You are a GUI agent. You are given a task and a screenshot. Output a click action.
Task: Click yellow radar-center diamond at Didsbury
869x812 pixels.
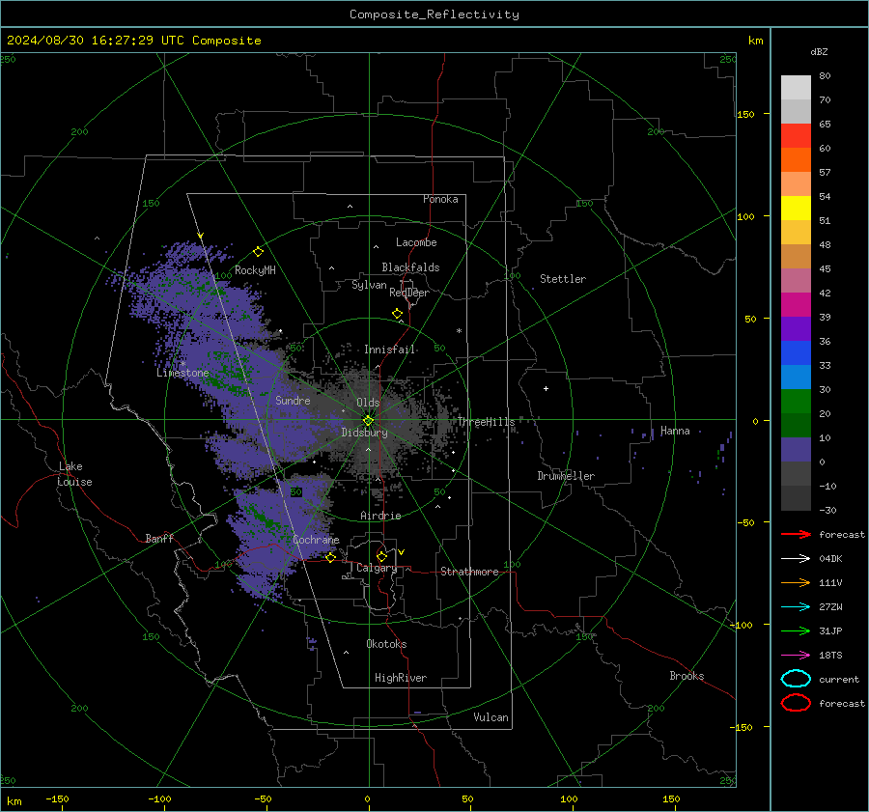pos(368,421)
